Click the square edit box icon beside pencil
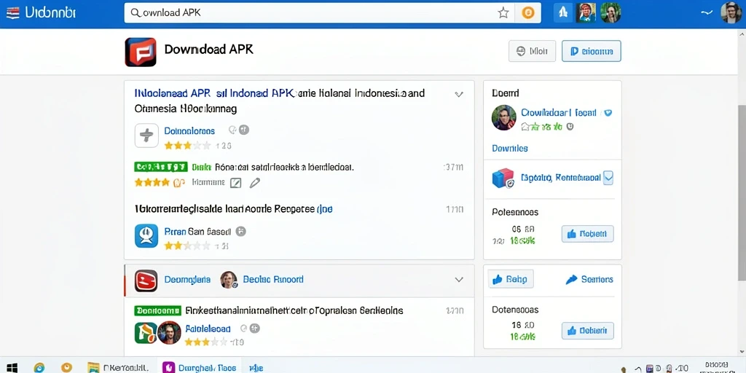The width and height of the screenshot is (746, 373). [x=235, y=183]
